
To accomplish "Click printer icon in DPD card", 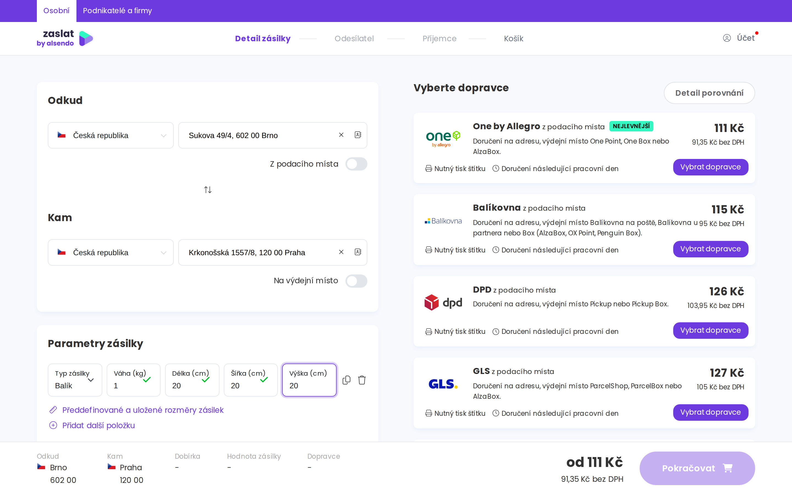I will coord(428,332).
